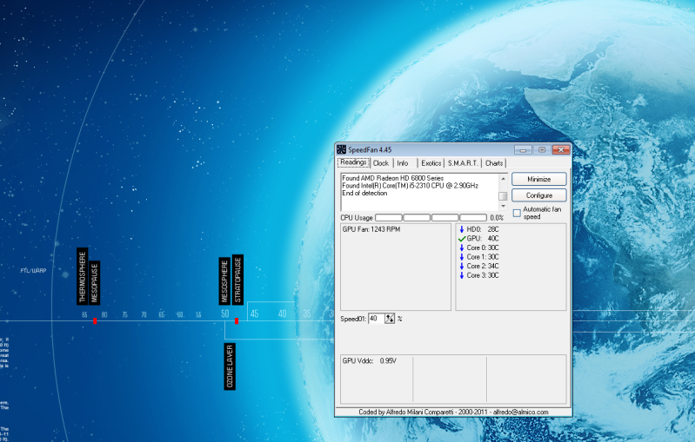Screen dimensions: 695x442
Task: Click the Core 3 temperature arrow icon
Action: point(462,275)
